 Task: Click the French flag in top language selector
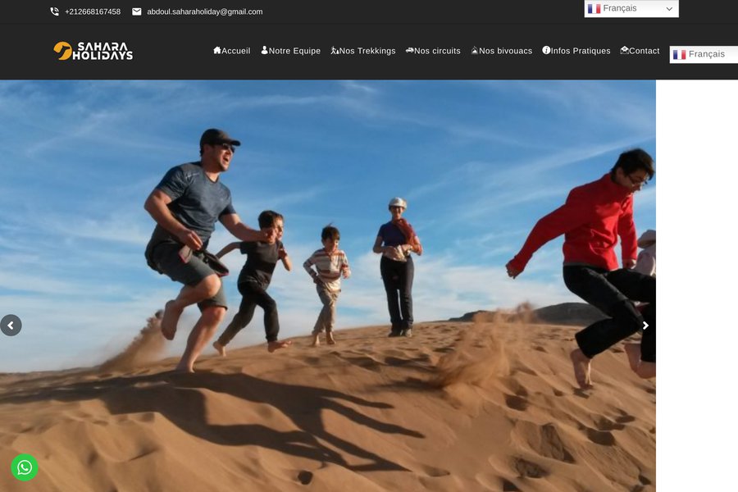tap(594, 8)
